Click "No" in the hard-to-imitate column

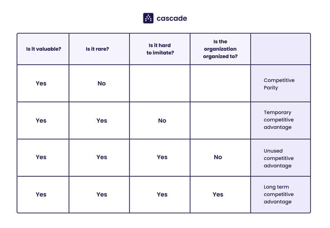(162, 121)
